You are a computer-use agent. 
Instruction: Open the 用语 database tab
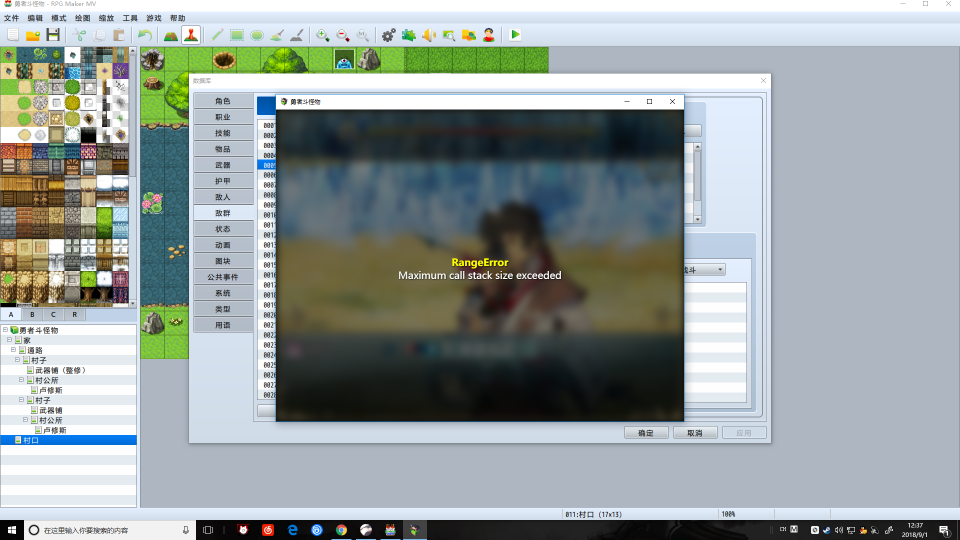point(223,325)
